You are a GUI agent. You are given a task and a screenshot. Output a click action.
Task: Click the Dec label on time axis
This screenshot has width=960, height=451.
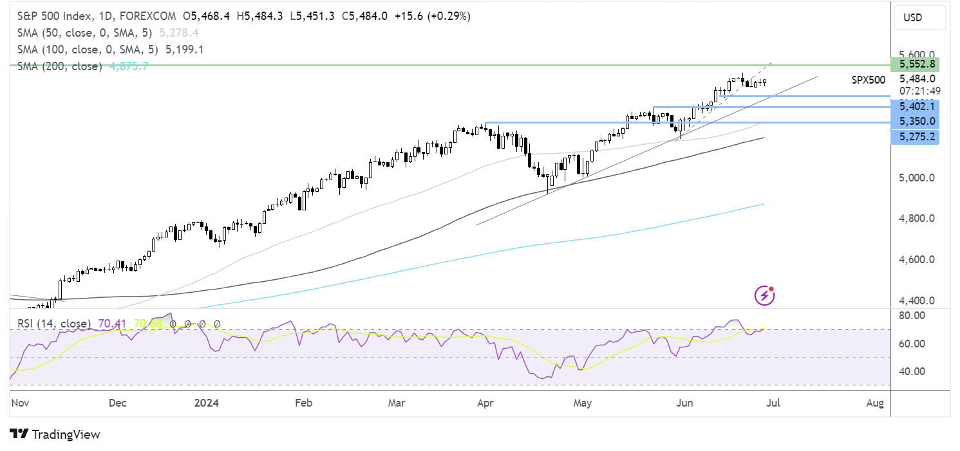(x=117, y=403)
